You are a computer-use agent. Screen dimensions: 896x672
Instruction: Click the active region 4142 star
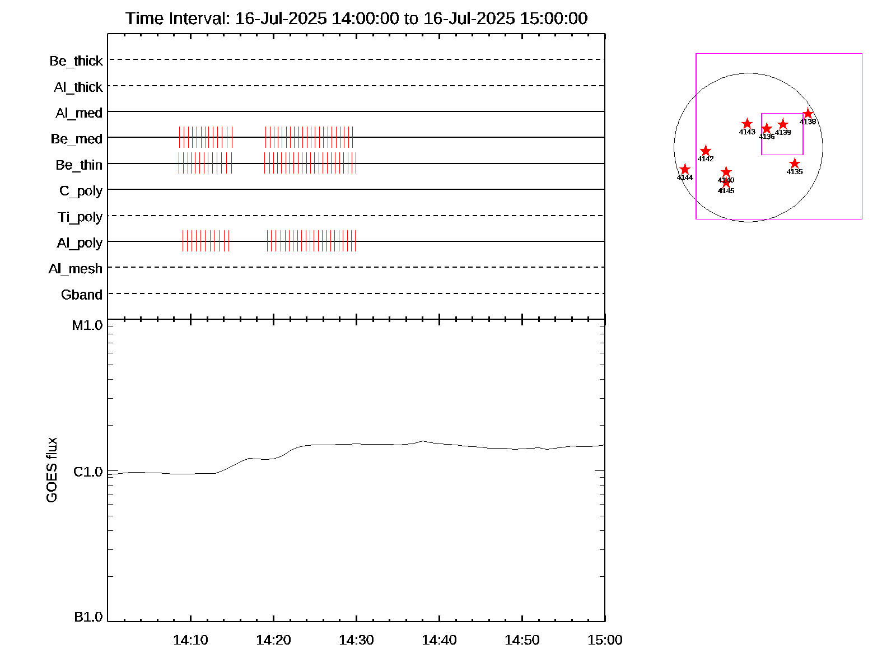pos(706,151)
